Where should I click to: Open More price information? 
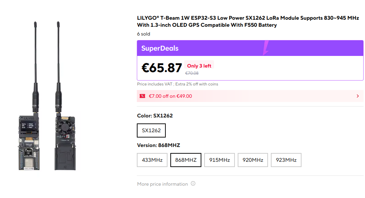click(162, 184)
